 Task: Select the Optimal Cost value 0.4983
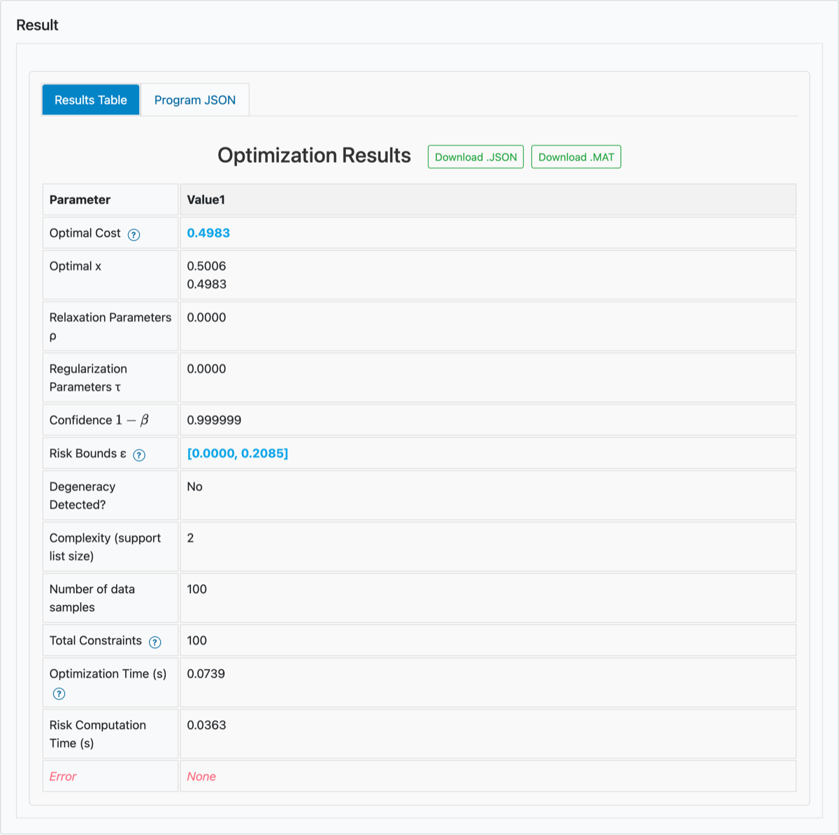(208, 233)
